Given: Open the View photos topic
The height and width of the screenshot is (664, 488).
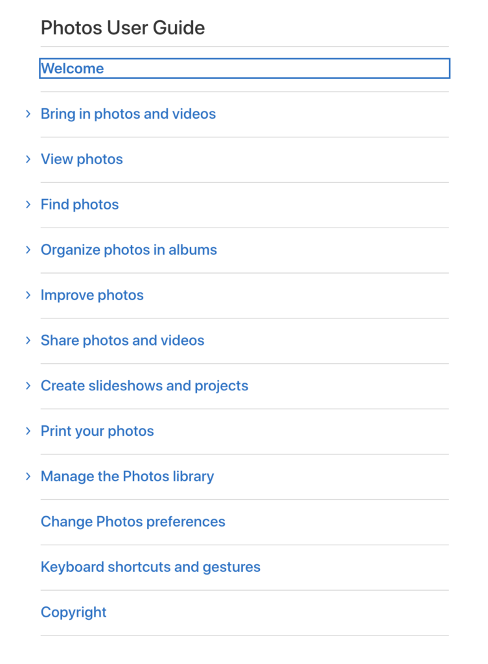Looking at the screenshot, I should (x=82, y=160).
